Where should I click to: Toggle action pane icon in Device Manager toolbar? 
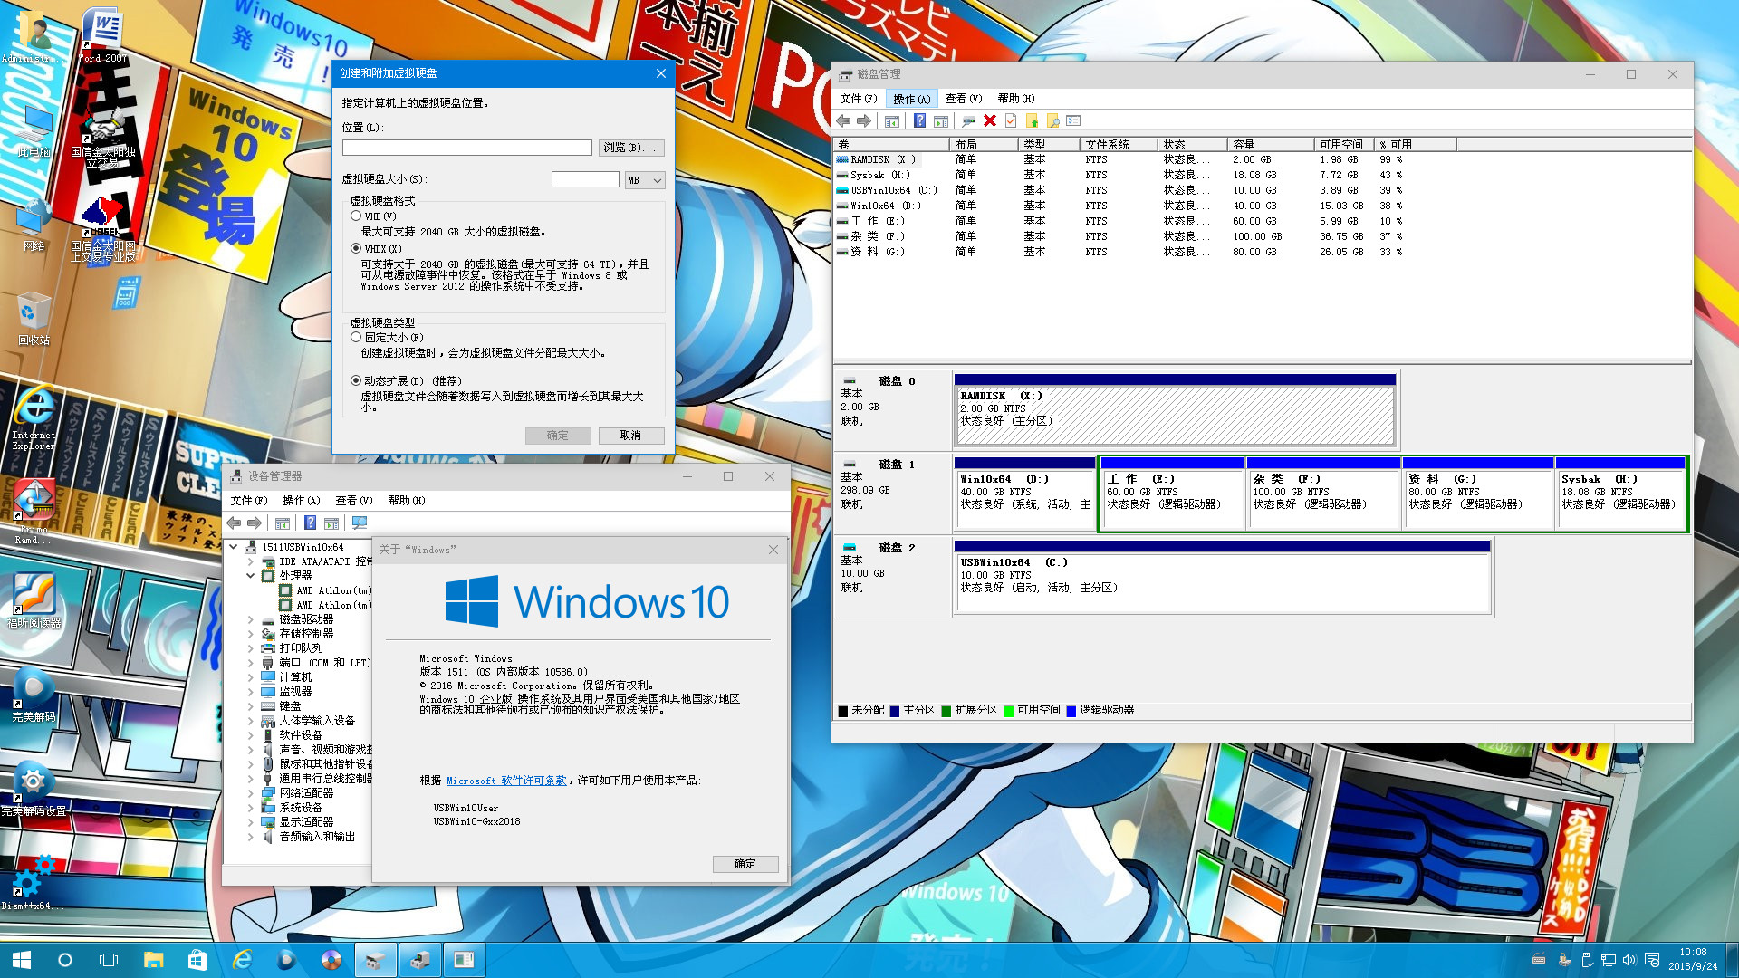coord(331,523)
